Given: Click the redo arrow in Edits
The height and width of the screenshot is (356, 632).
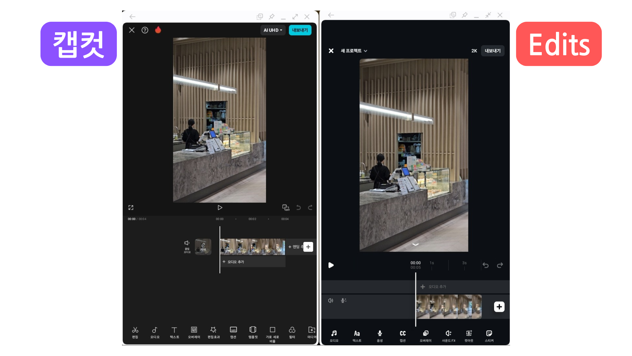Looking at the screenshot, I should pyautogui.click(x=500, y=265).
